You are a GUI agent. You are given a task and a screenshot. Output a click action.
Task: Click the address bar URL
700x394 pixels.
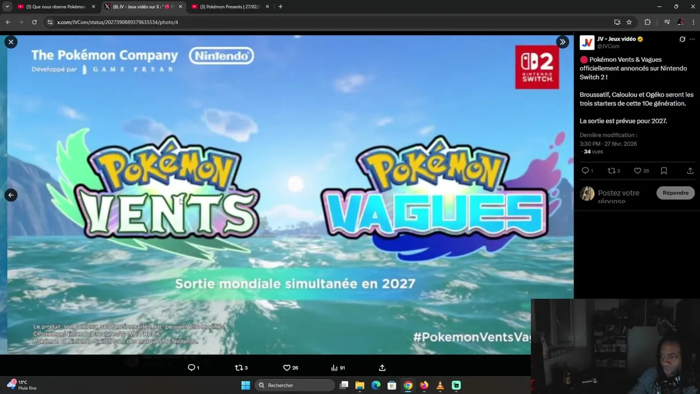118,22
